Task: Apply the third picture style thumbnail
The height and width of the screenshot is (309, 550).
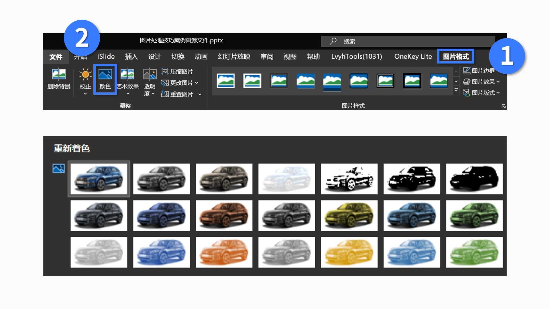Action: (x=279, y=81)
